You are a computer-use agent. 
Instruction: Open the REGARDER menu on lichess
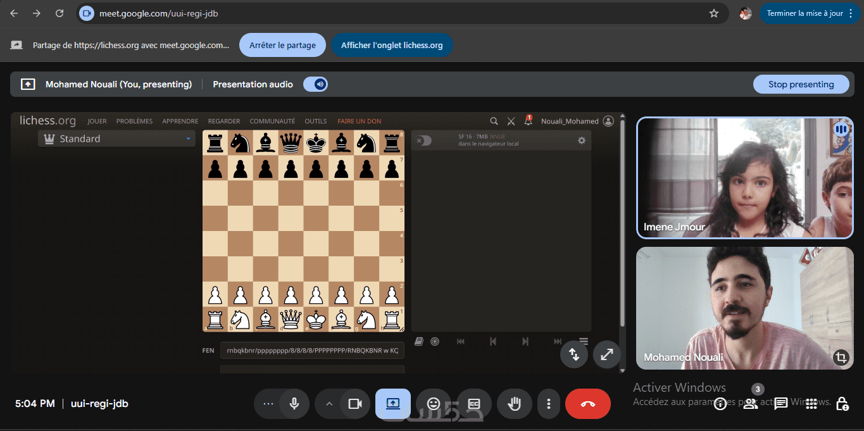pyautogui.click(x=224, y=121)
